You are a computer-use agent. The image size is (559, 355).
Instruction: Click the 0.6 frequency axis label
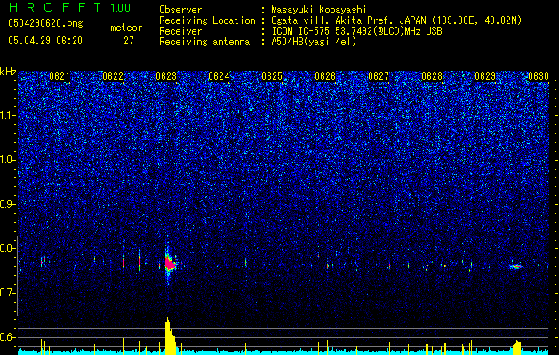[x=8, y=337]
